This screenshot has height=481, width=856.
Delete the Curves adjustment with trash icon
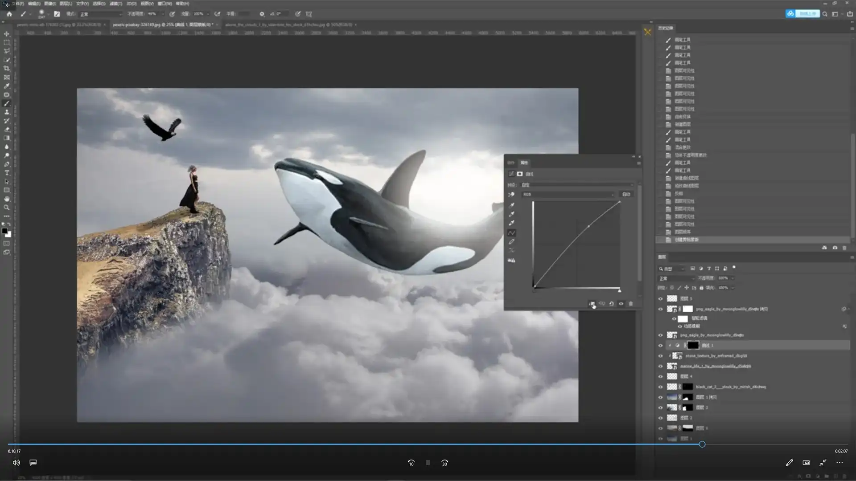point(630,304)
